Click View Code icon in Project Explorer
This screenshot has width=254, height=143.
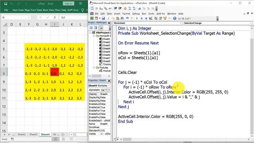click(91, 28)
